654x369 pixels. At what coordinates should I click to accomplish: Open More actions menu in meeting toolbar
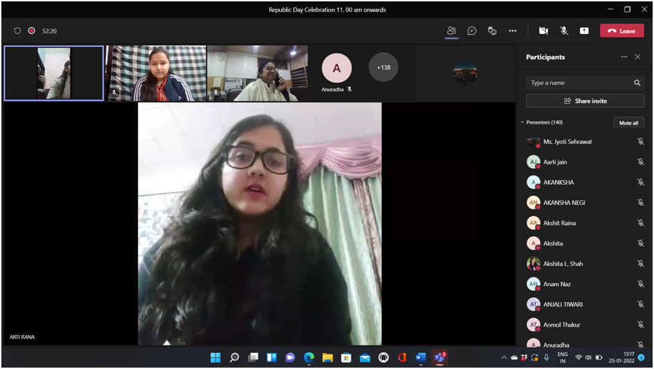513,30
